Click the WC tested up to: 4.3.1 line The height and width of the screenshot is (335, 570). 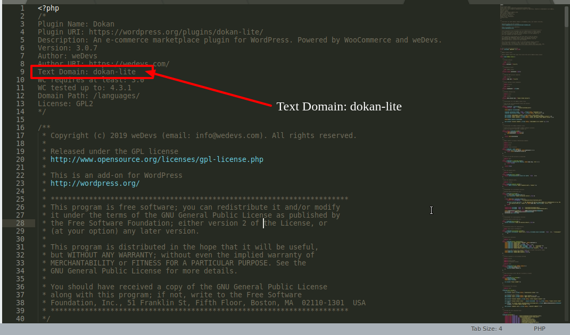click(84, 88)
